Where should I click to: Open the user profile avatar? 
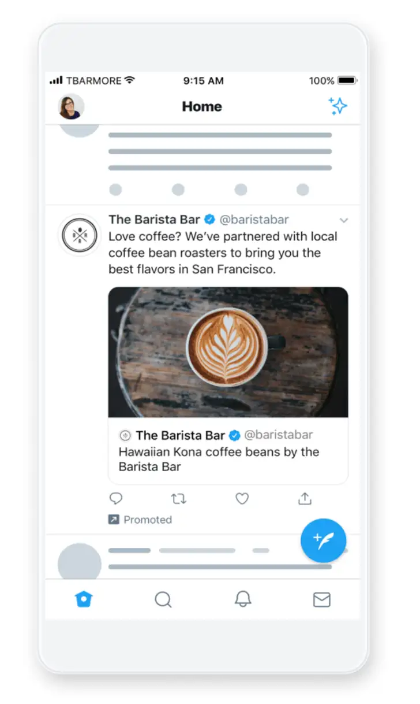71,107
